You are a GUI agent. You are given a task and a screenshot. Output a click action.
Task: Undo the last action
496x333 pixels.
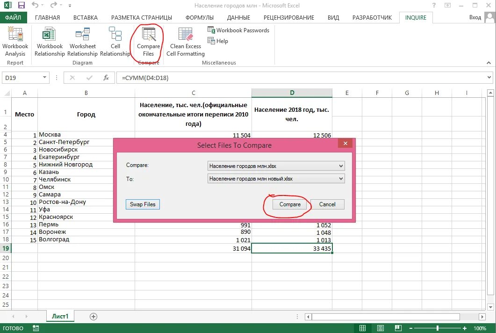[x=35, y=5]
